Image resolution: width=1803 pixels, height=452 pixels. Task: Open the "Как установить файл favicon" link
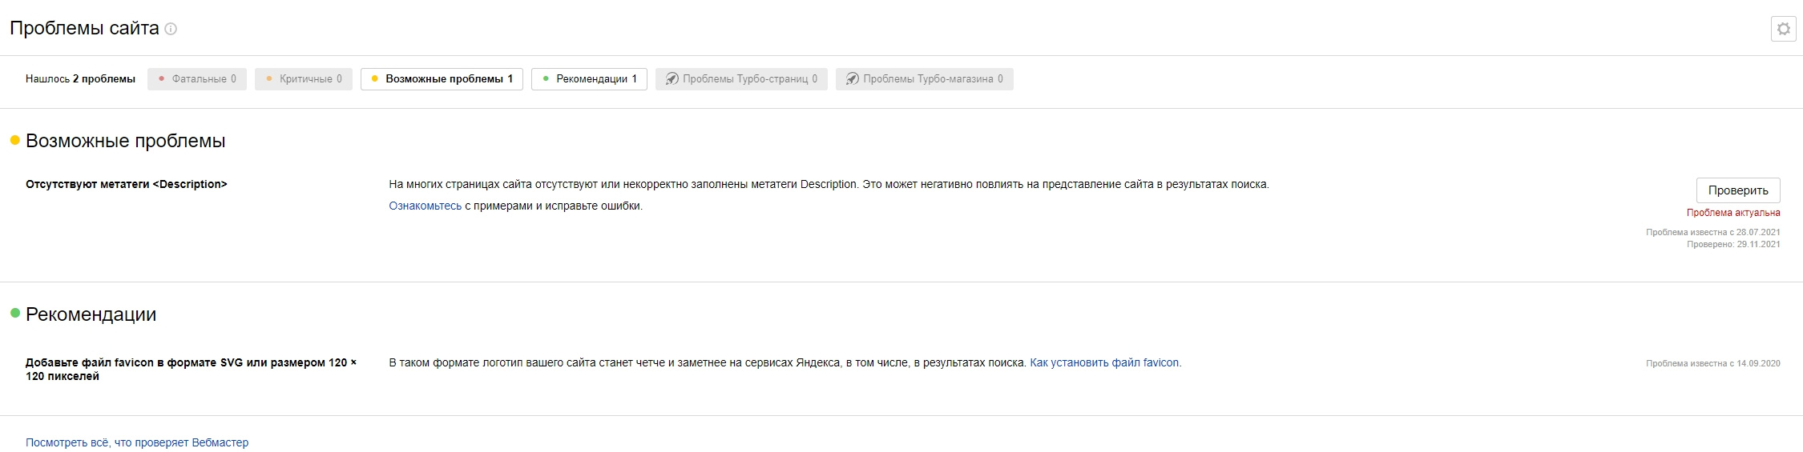click(1103, 363)
